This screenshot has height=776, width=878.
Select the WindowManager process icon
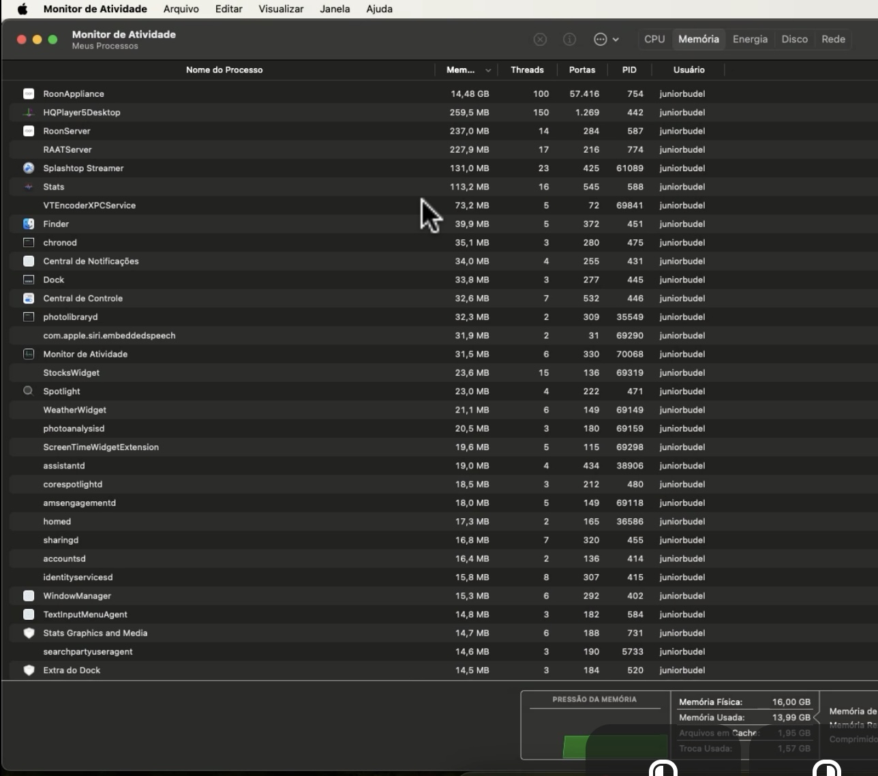pyautogui.click(x=29, y=596)
